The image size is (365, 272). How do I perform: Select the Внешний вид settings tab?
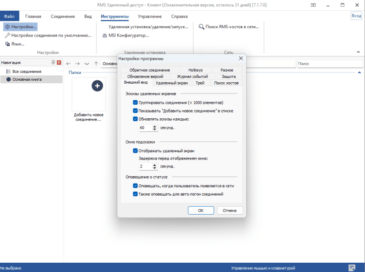click(136, 82)
